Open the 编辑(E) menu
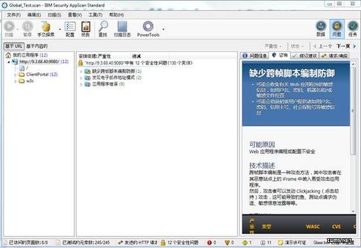This screenshot has width=361, height=248. 34,14
